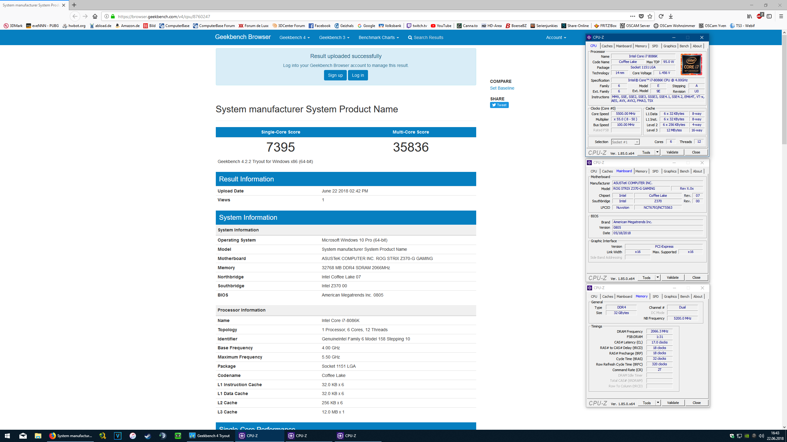787x442 pixels.
Task: Expand the Account dropdown menu
Action: (x=556, y=37)
